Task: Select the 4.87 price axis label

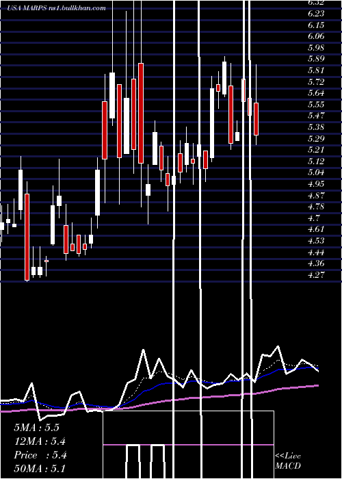Action: coord(316,195)
